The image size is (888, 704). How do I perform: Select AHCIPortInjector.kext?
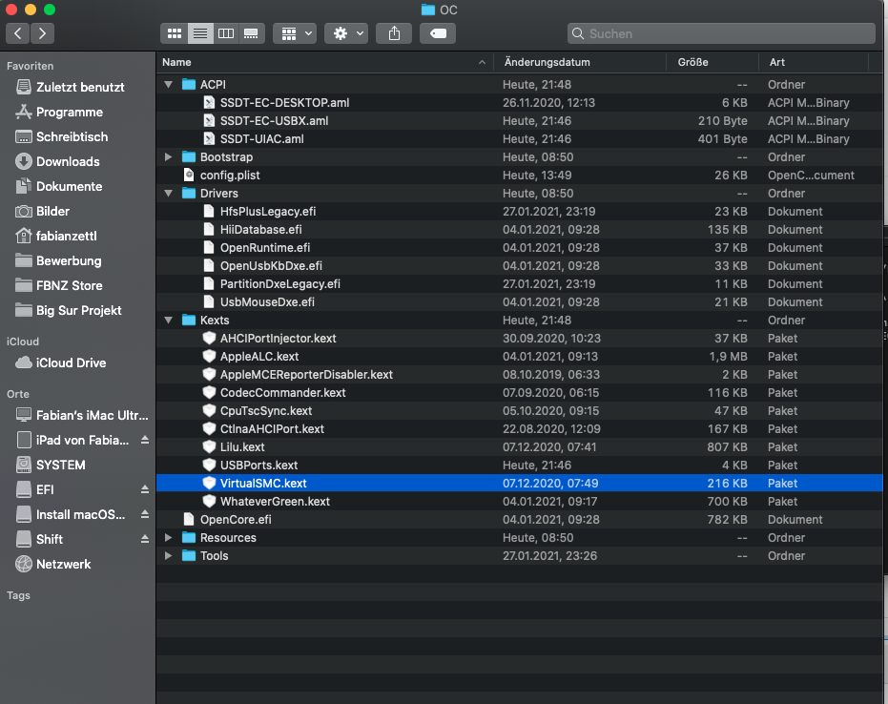(x=519, y=338)
